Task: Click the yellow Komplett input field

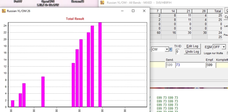Action: pyautogui.click(x=222, y=65)
